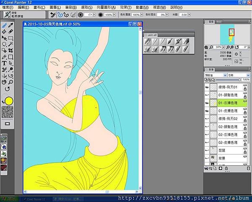252x202 pixels.
Task: Click New Layer button in Layers panel
Action: (x=215, y=168)
